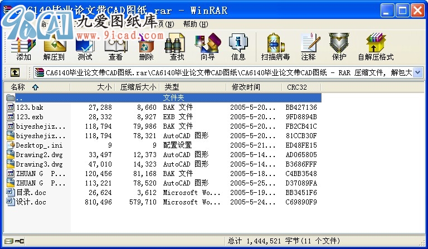
Task: Click the 删除 (Delete) toolbar icon
Action: 146,47
